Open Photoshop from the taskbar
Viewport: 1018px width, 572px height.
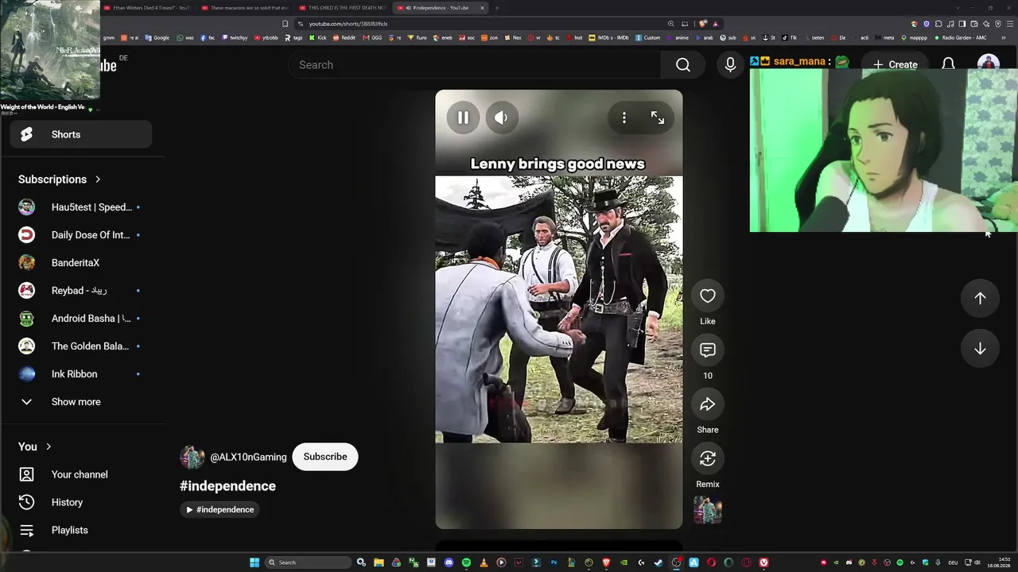click(x=554, y=562)
